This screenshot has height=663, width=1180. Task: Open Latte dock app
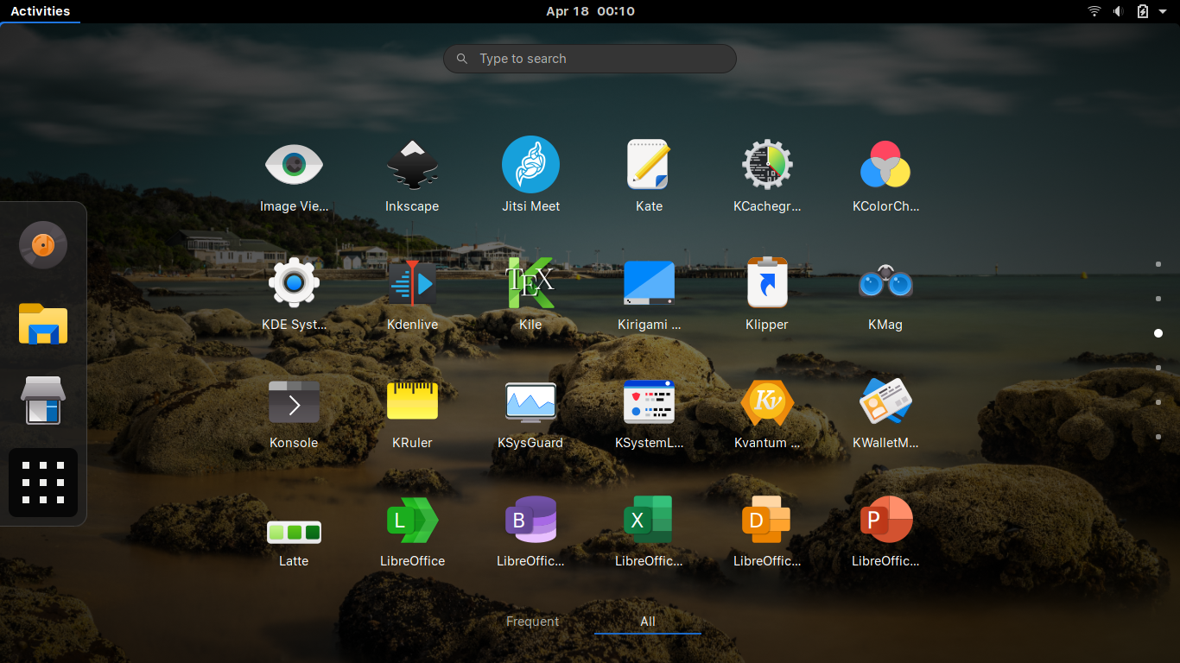294,532
